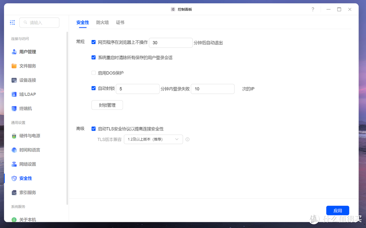Select 硬件与电源 hardware and power icon

click(x=14, y=136)
